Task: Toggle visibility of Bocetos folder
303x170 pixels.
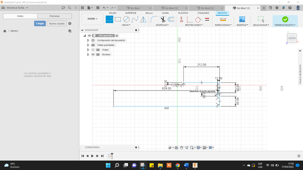Action: click(93, 54)
